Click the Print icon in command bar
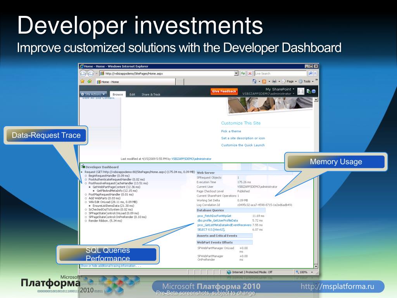 point(274,81)
